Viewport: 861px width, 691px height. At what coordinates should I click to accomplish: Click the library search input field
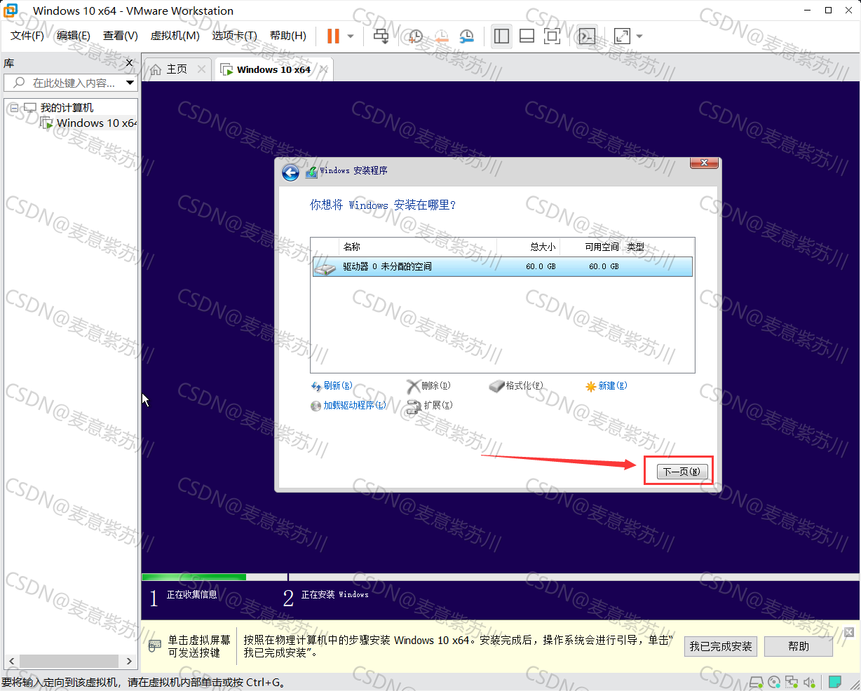65,83
